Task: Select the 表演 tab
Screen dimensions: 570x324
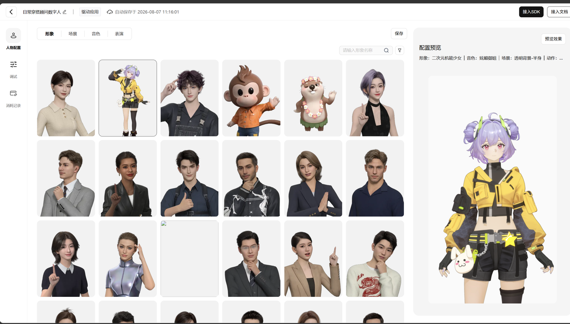Action: pyautogui.click(x=119, y=34)
